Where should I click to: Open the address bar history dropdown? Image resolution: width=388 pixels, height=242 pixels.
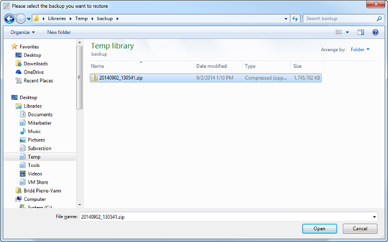[x=285, y=18]
